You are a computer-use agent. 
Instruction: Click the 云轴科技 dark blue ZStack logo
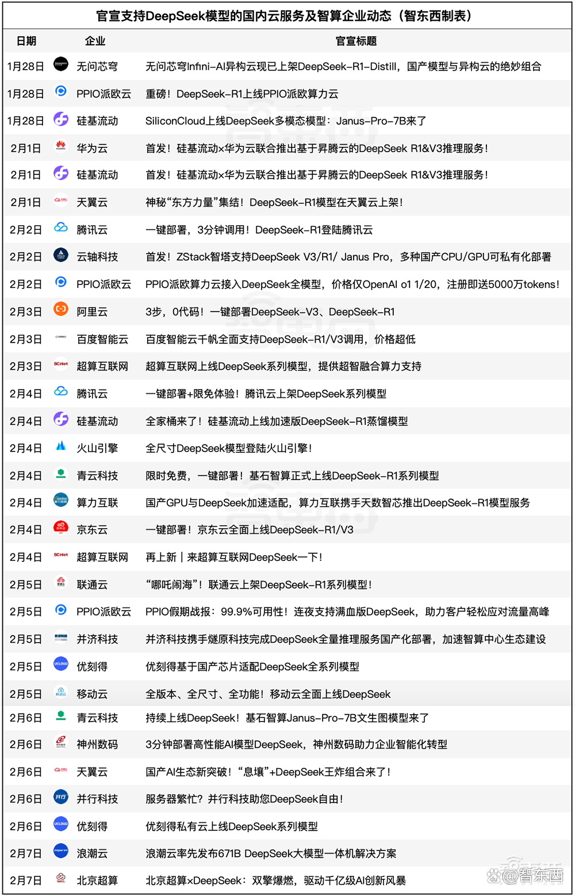tap(61, 255)
